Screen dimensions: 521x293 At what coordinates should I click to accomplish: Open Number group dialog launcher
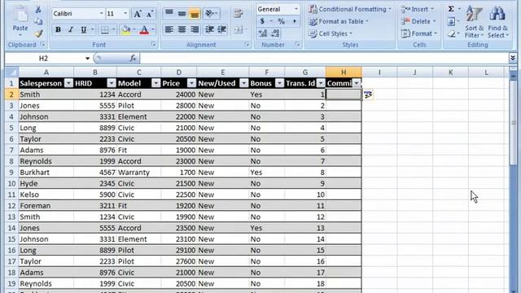[297, 44]
